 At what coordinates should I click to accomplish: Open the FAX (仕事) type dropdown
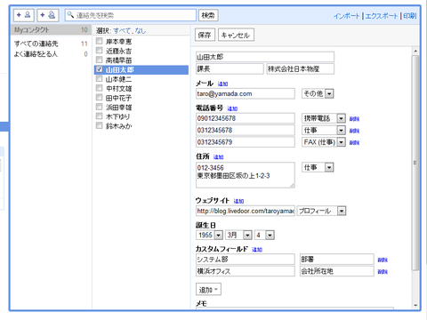324,142
